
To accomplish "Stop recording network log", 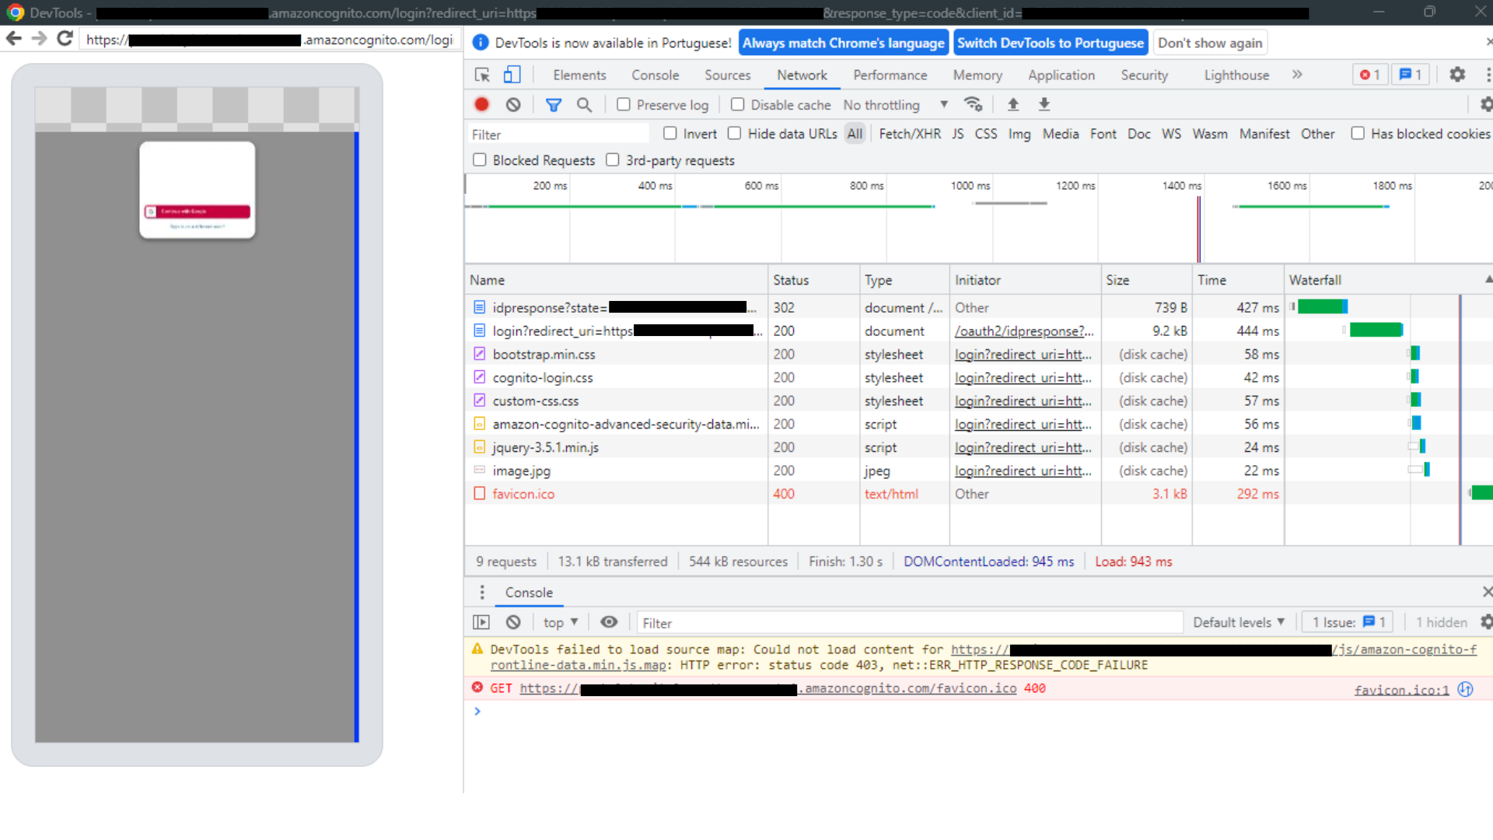I will [x=481, y=104].
